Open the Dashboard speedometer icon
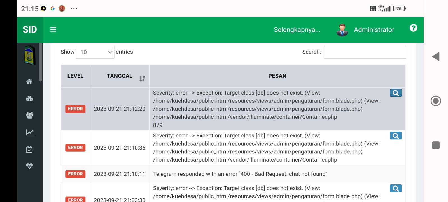 point(29,98)
